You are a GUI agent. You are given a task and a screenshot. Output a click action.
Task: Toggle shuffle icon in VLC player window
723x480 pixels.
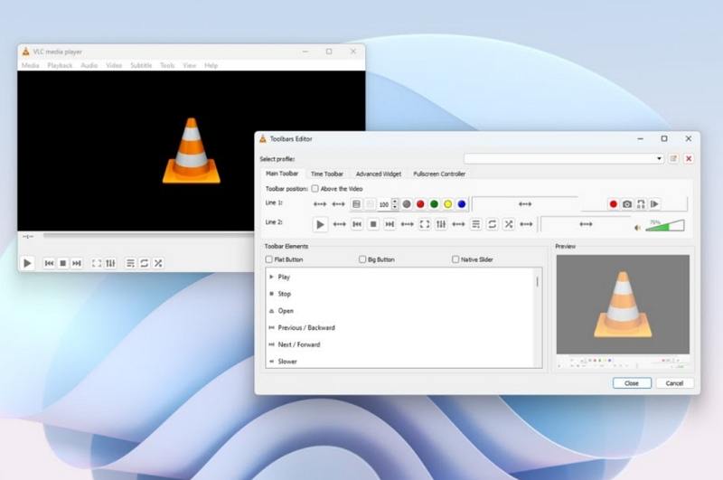pyautogui.click(x=158, y=263)
